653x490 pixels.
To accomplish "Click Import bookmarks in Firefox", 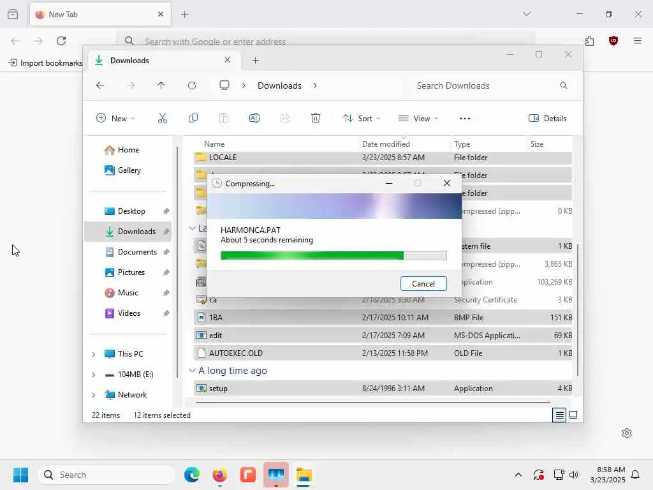I will (46, 63).
